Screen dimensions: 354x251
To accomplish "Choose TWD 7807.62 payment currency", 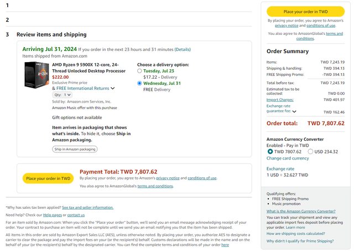I will point(270,151).
